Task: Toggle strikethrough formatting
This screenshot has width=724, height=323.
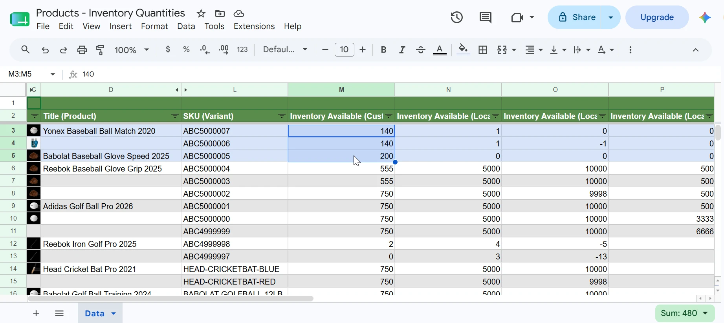Action: pyautogui.click(x=420, y=49)
